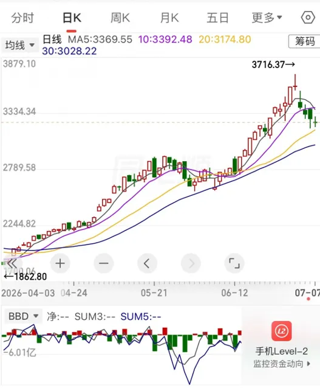Viewport: 320px width, 388px height.
Task: Select the 日K tab
Action: click(72, 18)
